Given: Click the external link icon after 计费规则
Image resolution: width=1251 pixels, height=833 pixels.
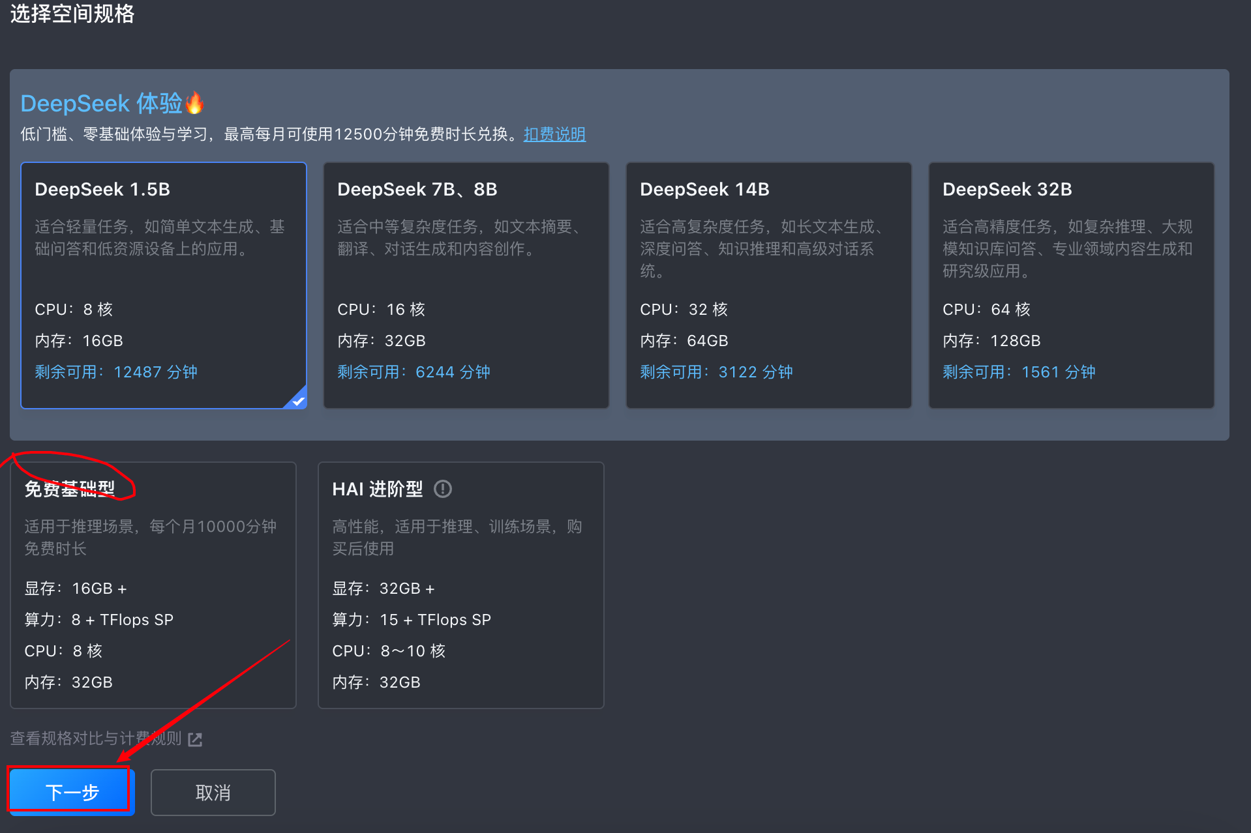Looking at the screenshot, I should click(x=195, y=739).
